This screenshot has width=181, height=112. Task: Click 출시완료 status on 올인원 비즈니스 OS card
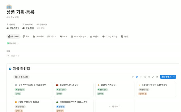pyautogui.click(x=61, y=90)
